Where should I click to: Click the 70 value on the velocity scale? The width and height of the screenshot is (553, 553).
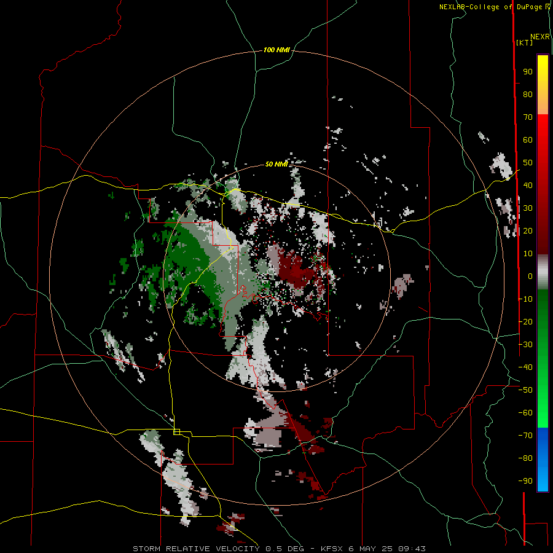coord(528,117)
